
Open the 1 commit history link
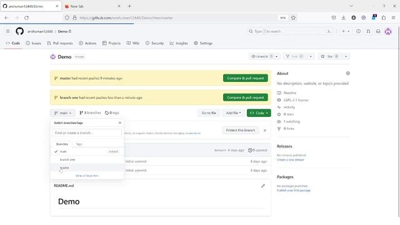(257, 151)
